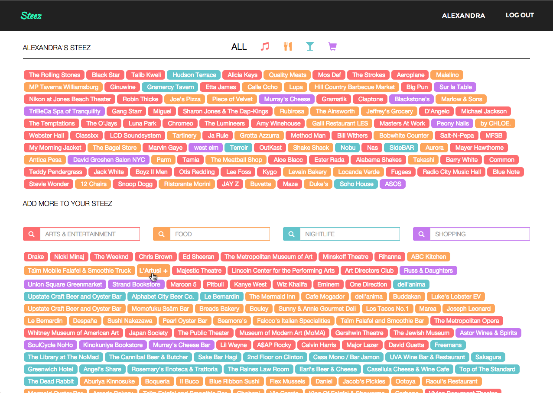The width and height of the screenshot is (553, 393).
Task: Add Momofuku Ssäm Bar tag
Action: [160, 309]
